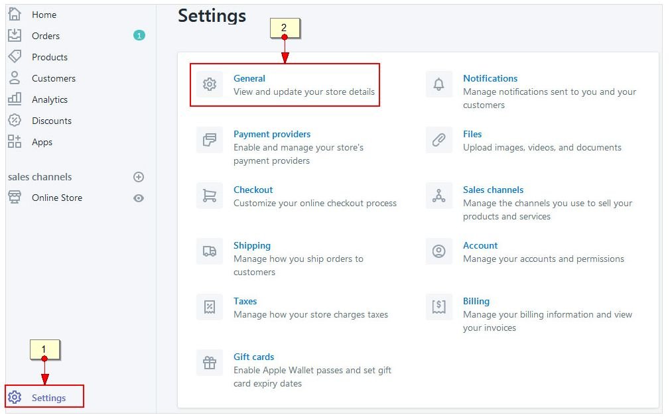Click the Shipping truck icon

coord(210,251)
